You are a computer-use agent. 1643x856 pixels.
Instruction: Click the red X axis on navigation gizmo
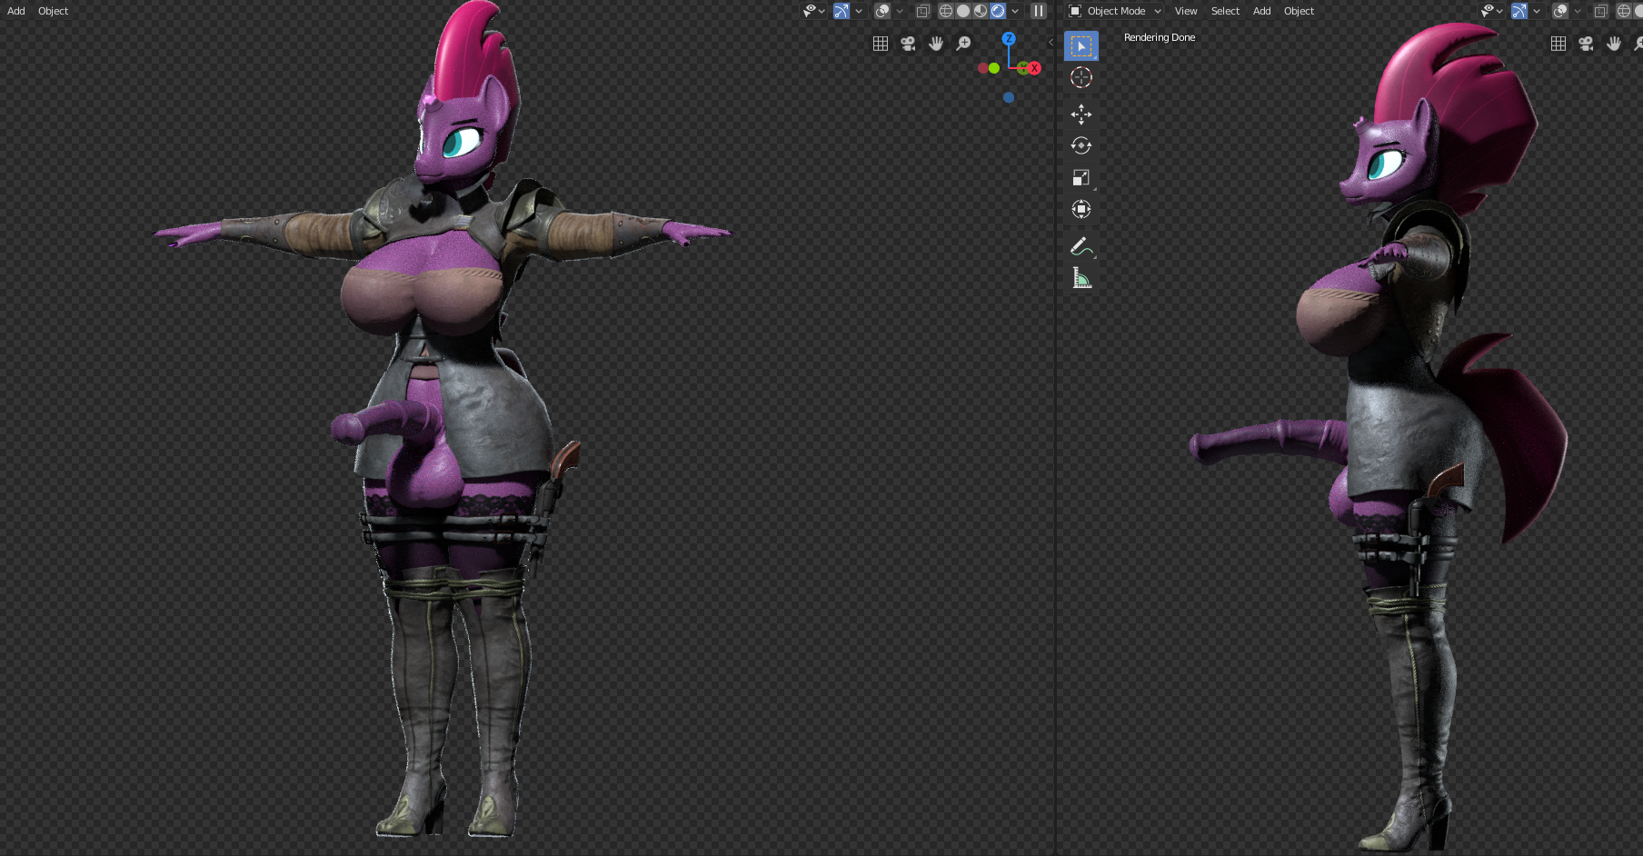1034,68
